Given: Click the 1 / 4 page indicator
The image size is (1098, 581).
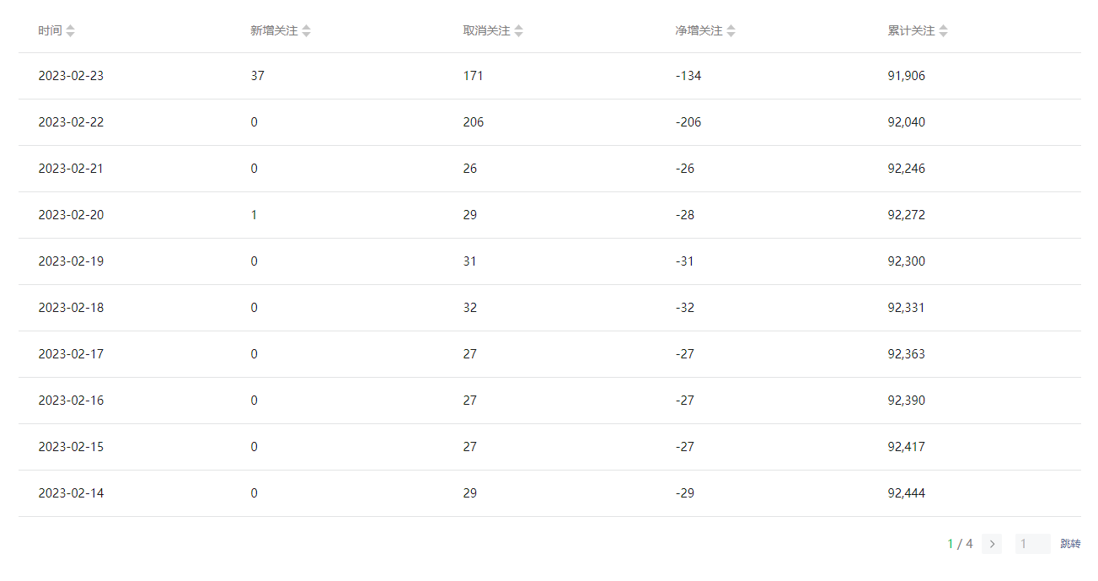Looking at the screenshot, I should pyautogui.click(x=960, y=544).
